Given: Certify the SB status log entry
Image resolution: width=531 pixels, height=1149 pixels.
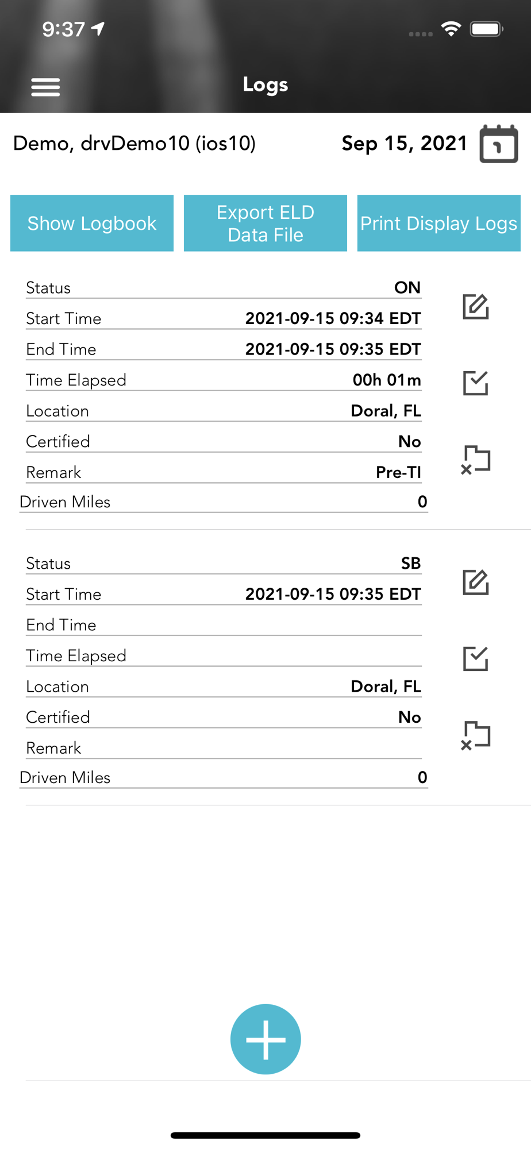Looking at the screenshot, I should click(476, 659).
